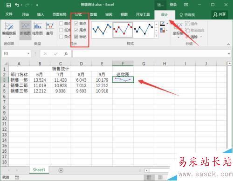
Task: Click the cancel X formula bar icon
Action: [45, 54]
